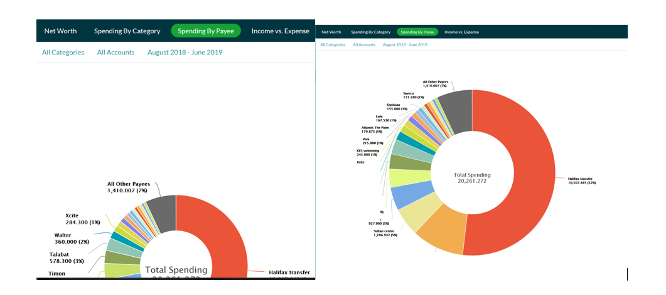Click Talabat 578.300 label in left chart
This screenshot has height=295, width=666.
pos(67,257)
